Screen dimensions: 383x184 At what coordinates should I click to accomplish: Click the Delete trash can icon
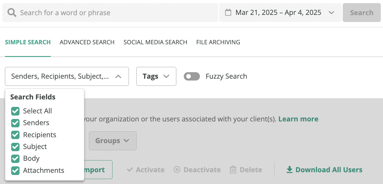[233, 170]
